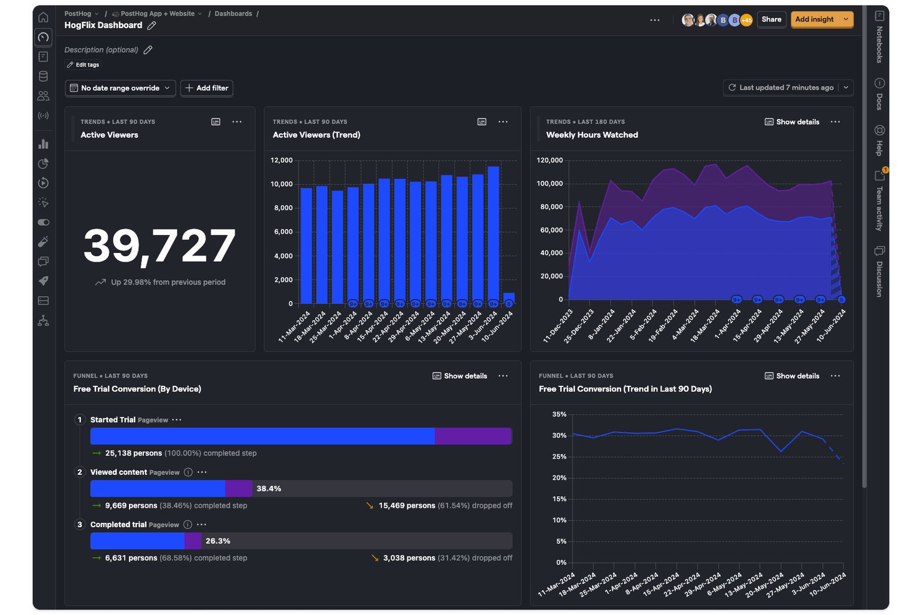This screenshot has height=615, width=922.
Task: Open the No date range override dropdown
Action: coord(120,88)
